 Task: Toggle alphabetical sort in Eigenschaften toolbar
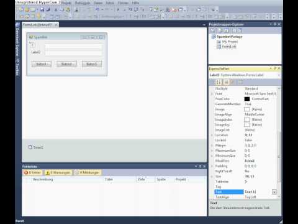[x=219, y=82]
